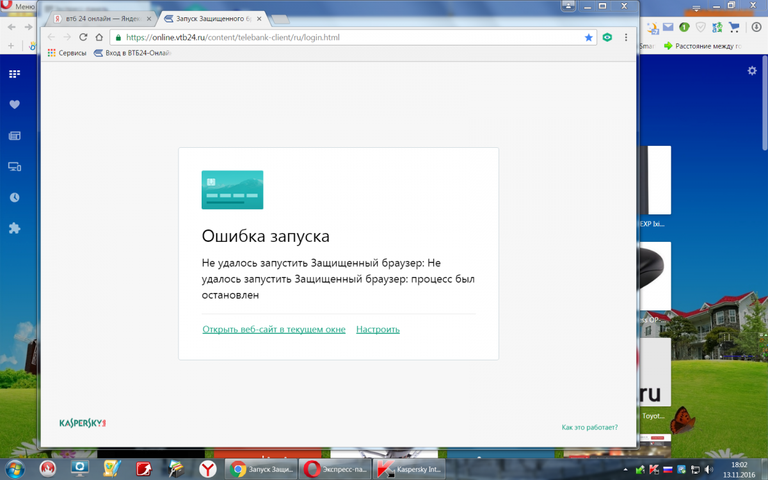Open Opera tab menu dropdown above toolbar
Viewport: 768px width, 480px height.
pyautogui.click(x=696, y=9)
